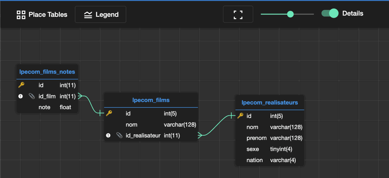Viewport: 389px width, 178px height.
Task: Click the key icon beside id in lpecom_films
Action: pos(109,113)
